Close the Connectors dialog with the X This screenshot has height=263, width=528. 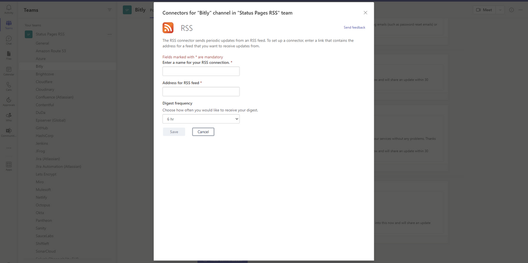click(365, 13)
